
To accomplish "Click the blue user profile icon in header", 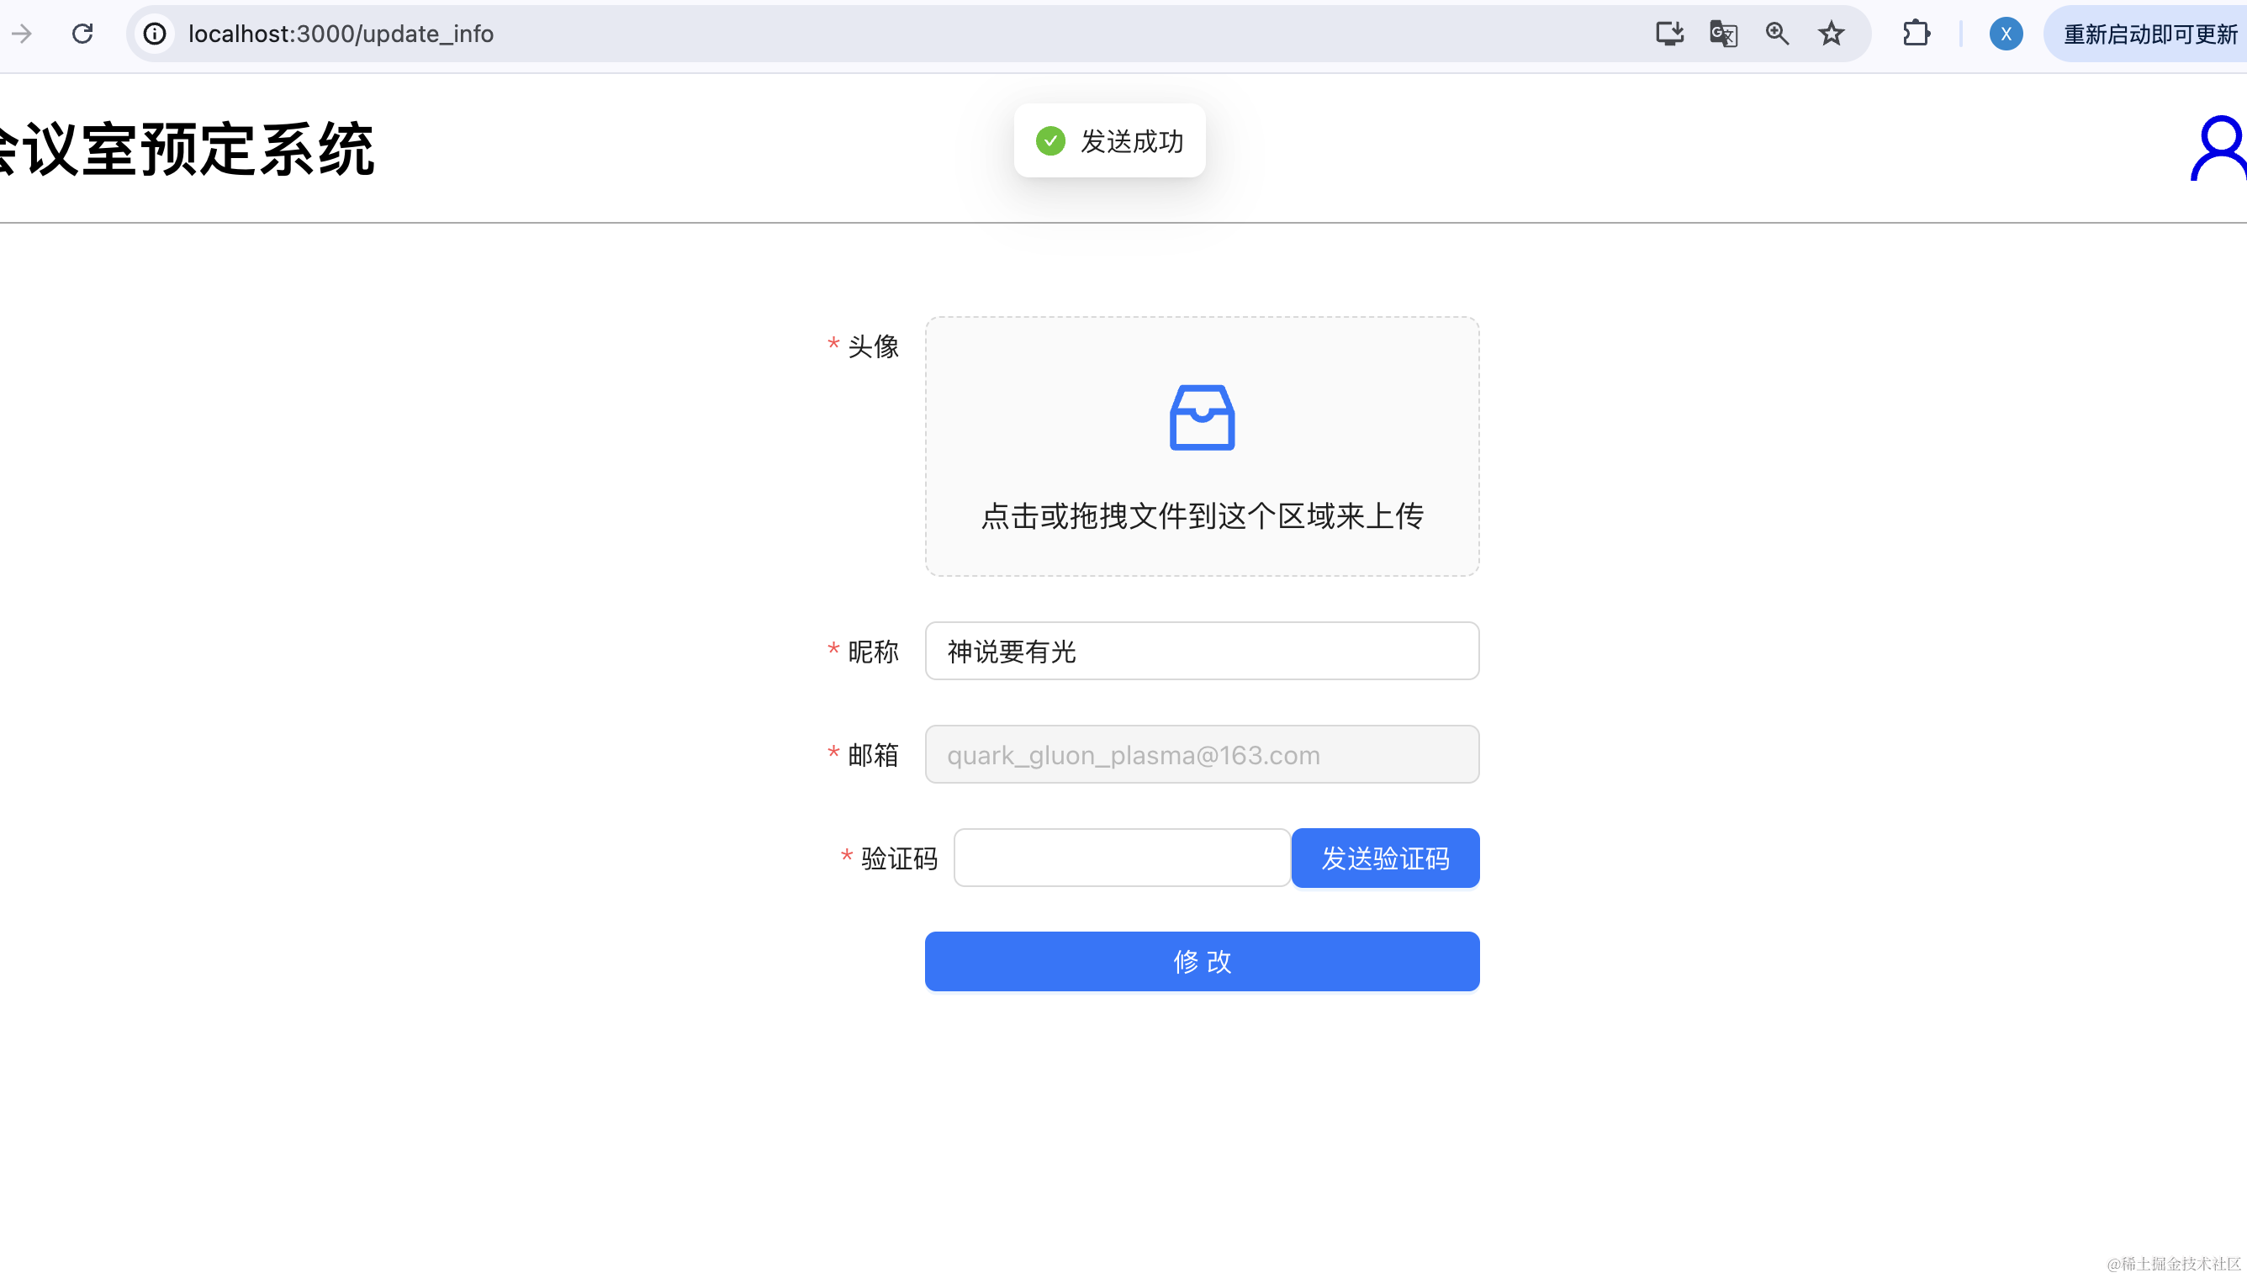I will coord(2219,147).
